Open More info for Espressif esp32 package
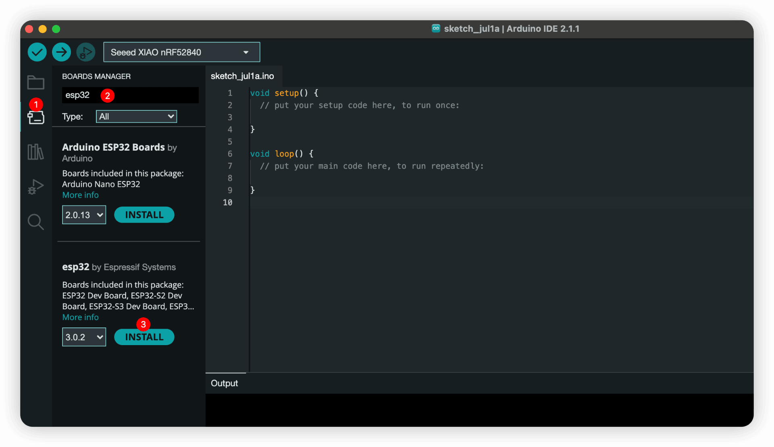This screenshot has height=447, width=774. coord(80,317)
